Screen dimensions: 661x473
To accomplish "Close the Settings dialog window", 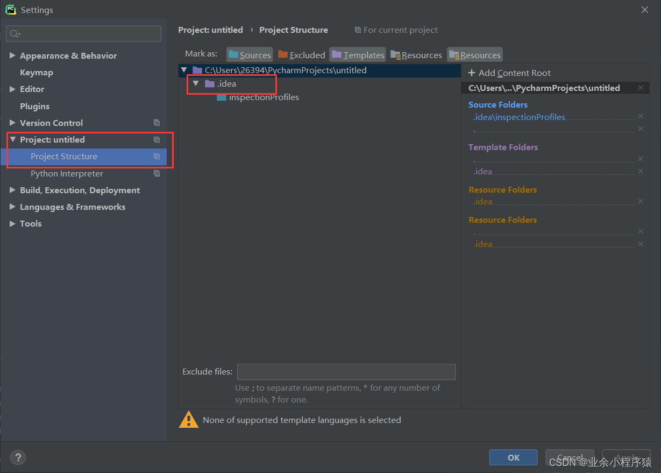I will click(x=645, y=10).
